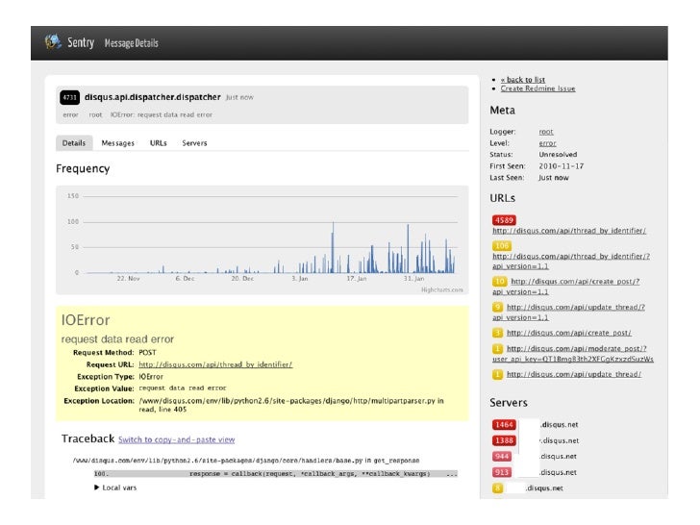Click the yellow 106 URL count badge
The image size is (700, 525).
[x=502, y=246]
